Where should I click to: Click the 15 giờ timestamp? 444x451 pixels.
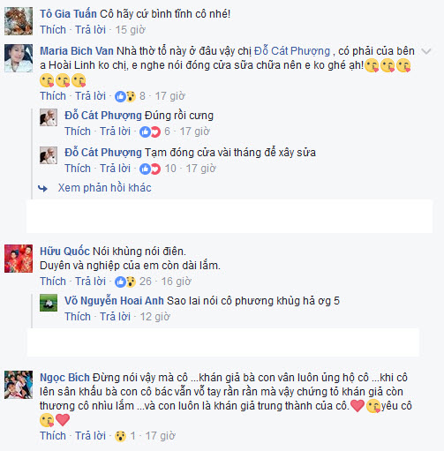click(130, 30)
